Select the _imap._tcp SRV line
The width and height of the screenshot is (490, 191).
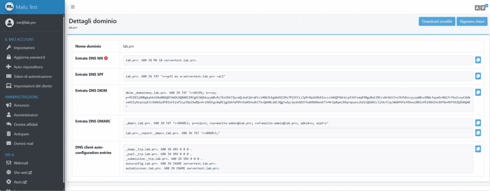click(158, 149)
